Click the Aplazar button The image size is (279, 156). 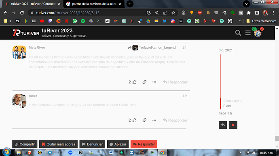click(118, 144)
